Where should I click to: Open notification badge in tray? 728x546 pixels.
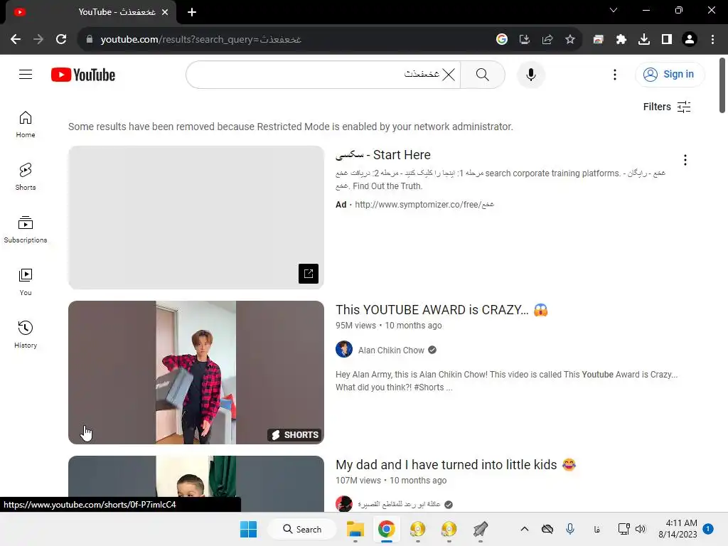[708, 529]
